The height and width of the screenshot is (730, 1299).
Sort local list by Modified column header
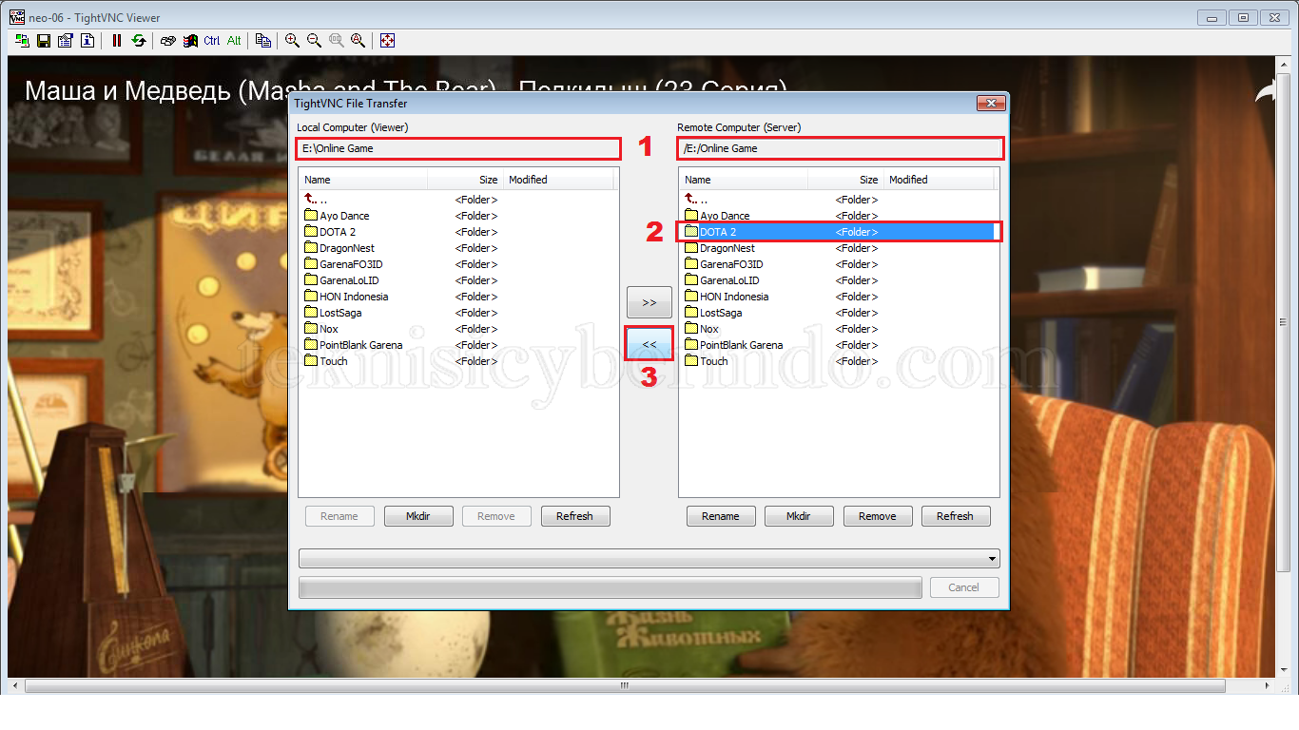(x=559, y=180)
